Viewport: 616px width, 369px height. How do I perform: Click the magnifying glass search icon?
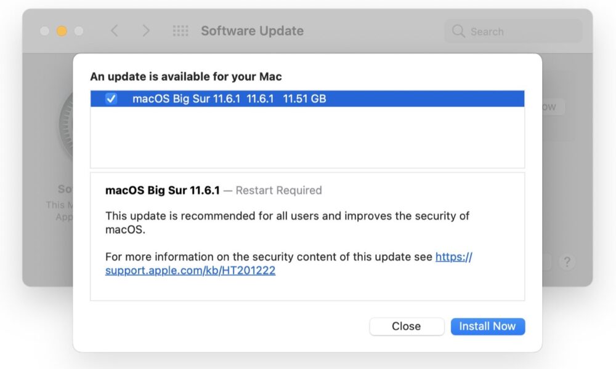click(458, 31)
